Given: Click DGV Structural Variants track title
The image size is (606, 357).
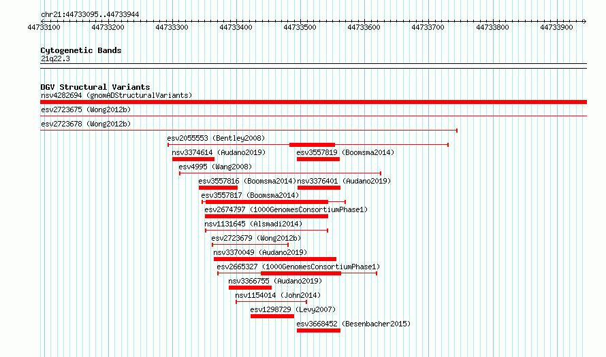Looking at the screenshot, I should [x=95, y=87].
